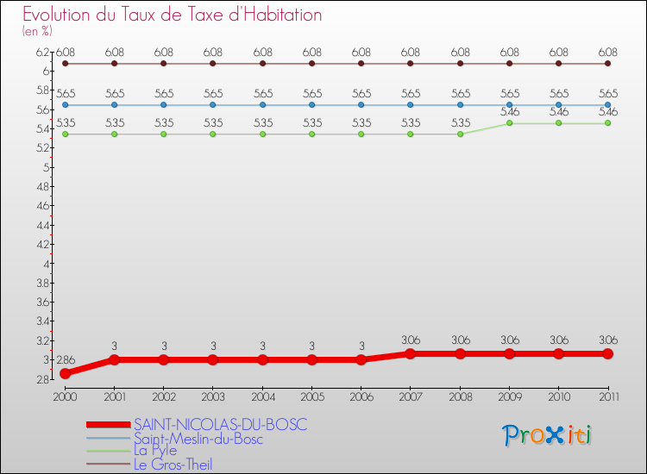Click the 2000 x-axis year label
Image resolution: width=647 pixels, height=474 pixels.
click(66, 397)
